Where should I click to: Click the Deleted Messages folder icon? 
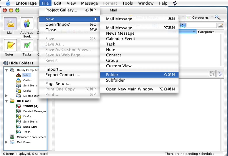coord(18,111)
